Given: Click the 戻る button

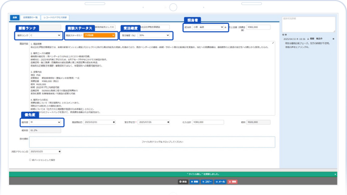Looking at the screenshot, I should click(x=182, y=182).
